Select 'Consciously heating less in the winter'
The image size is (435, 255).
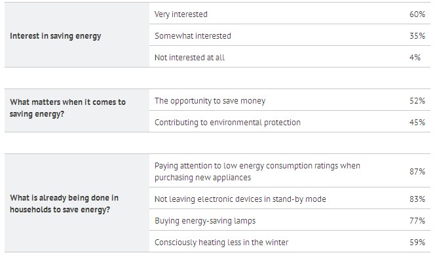coord(221,243)
